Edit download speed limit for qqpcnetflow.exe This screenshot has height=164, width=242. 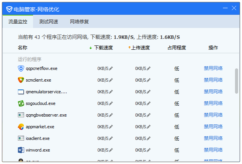tap(111, 68)
